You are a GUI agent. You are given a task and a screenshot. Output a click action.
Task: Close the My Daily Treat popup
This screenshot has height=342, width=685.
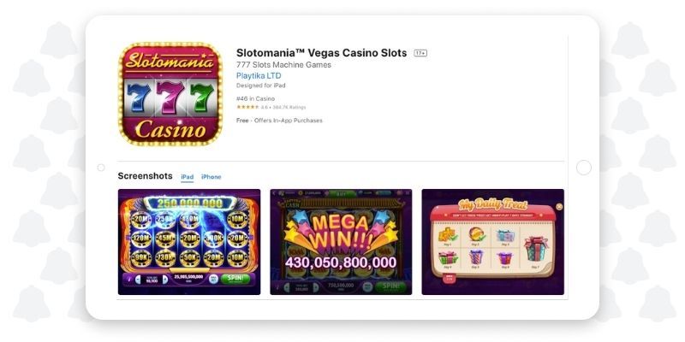(559, 207)
